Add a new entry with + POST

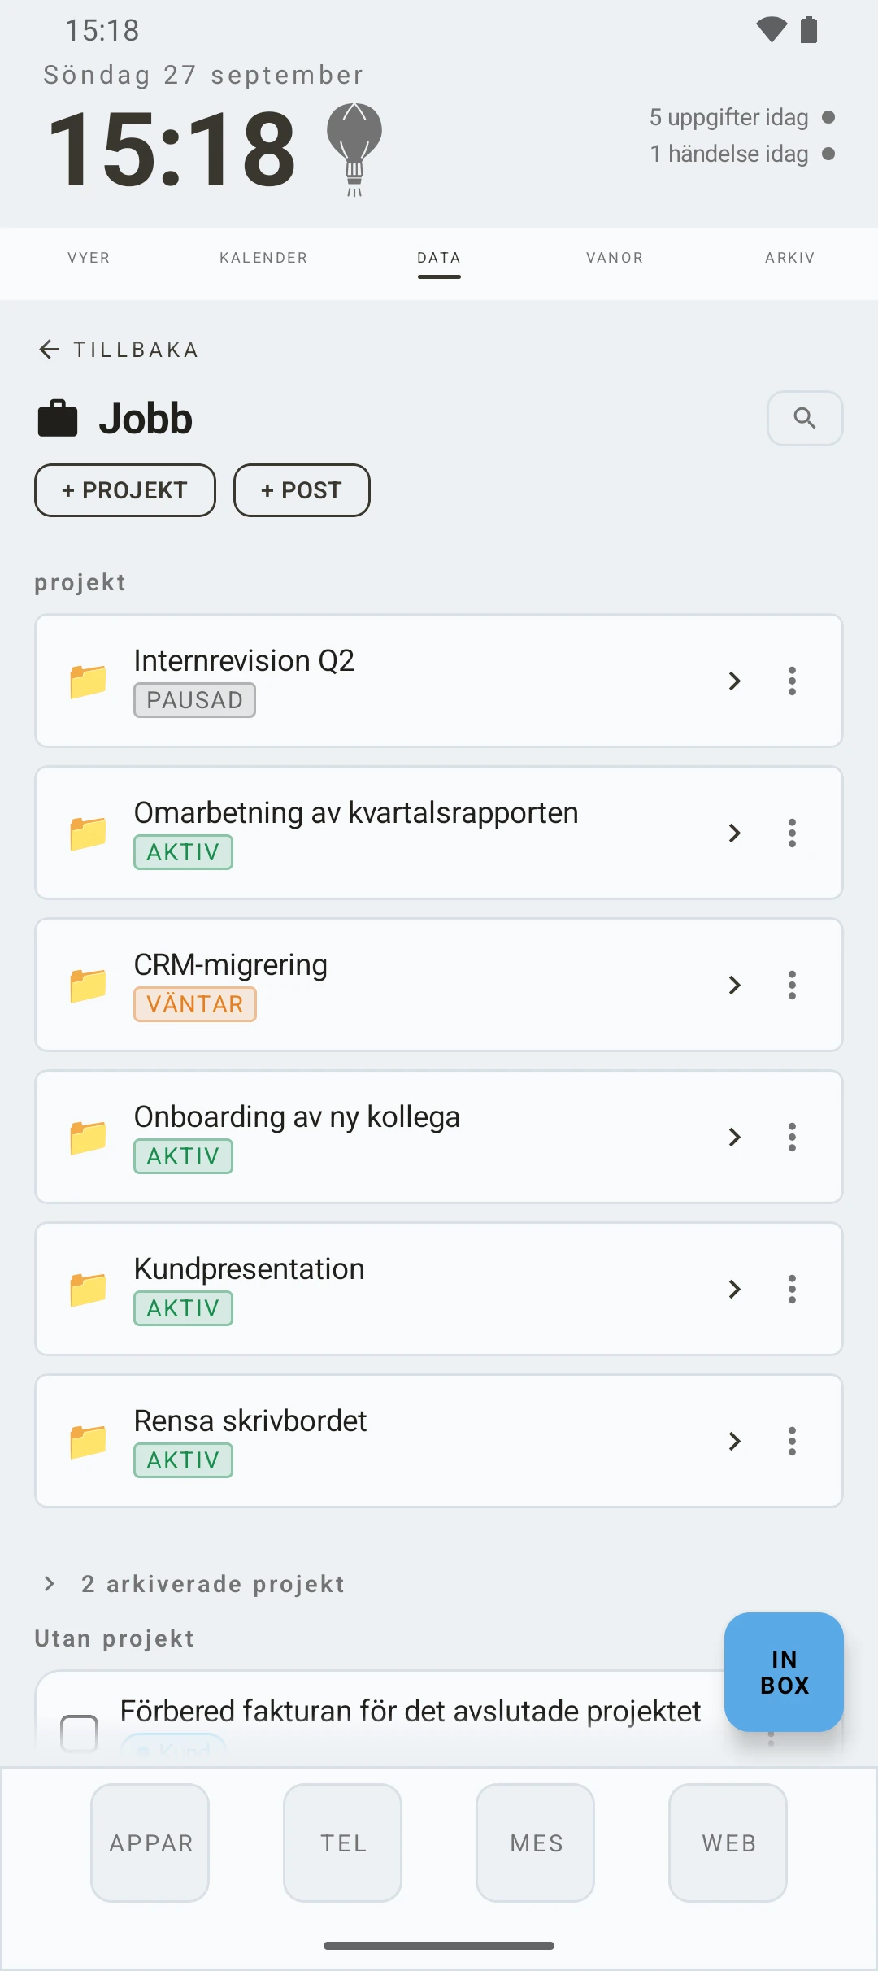tap(302, 490)
